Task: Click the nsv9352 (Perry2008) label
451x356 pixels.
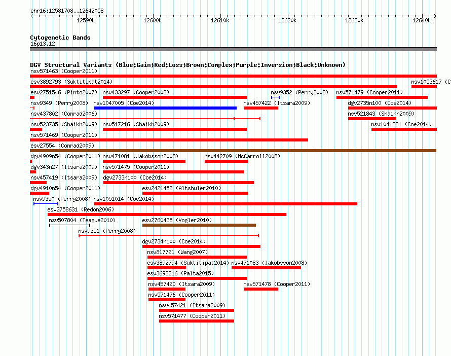Action: [299, 92]
